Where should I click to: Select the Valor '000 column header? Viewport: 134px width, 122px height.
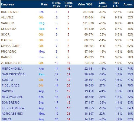(x=85, y=4)
